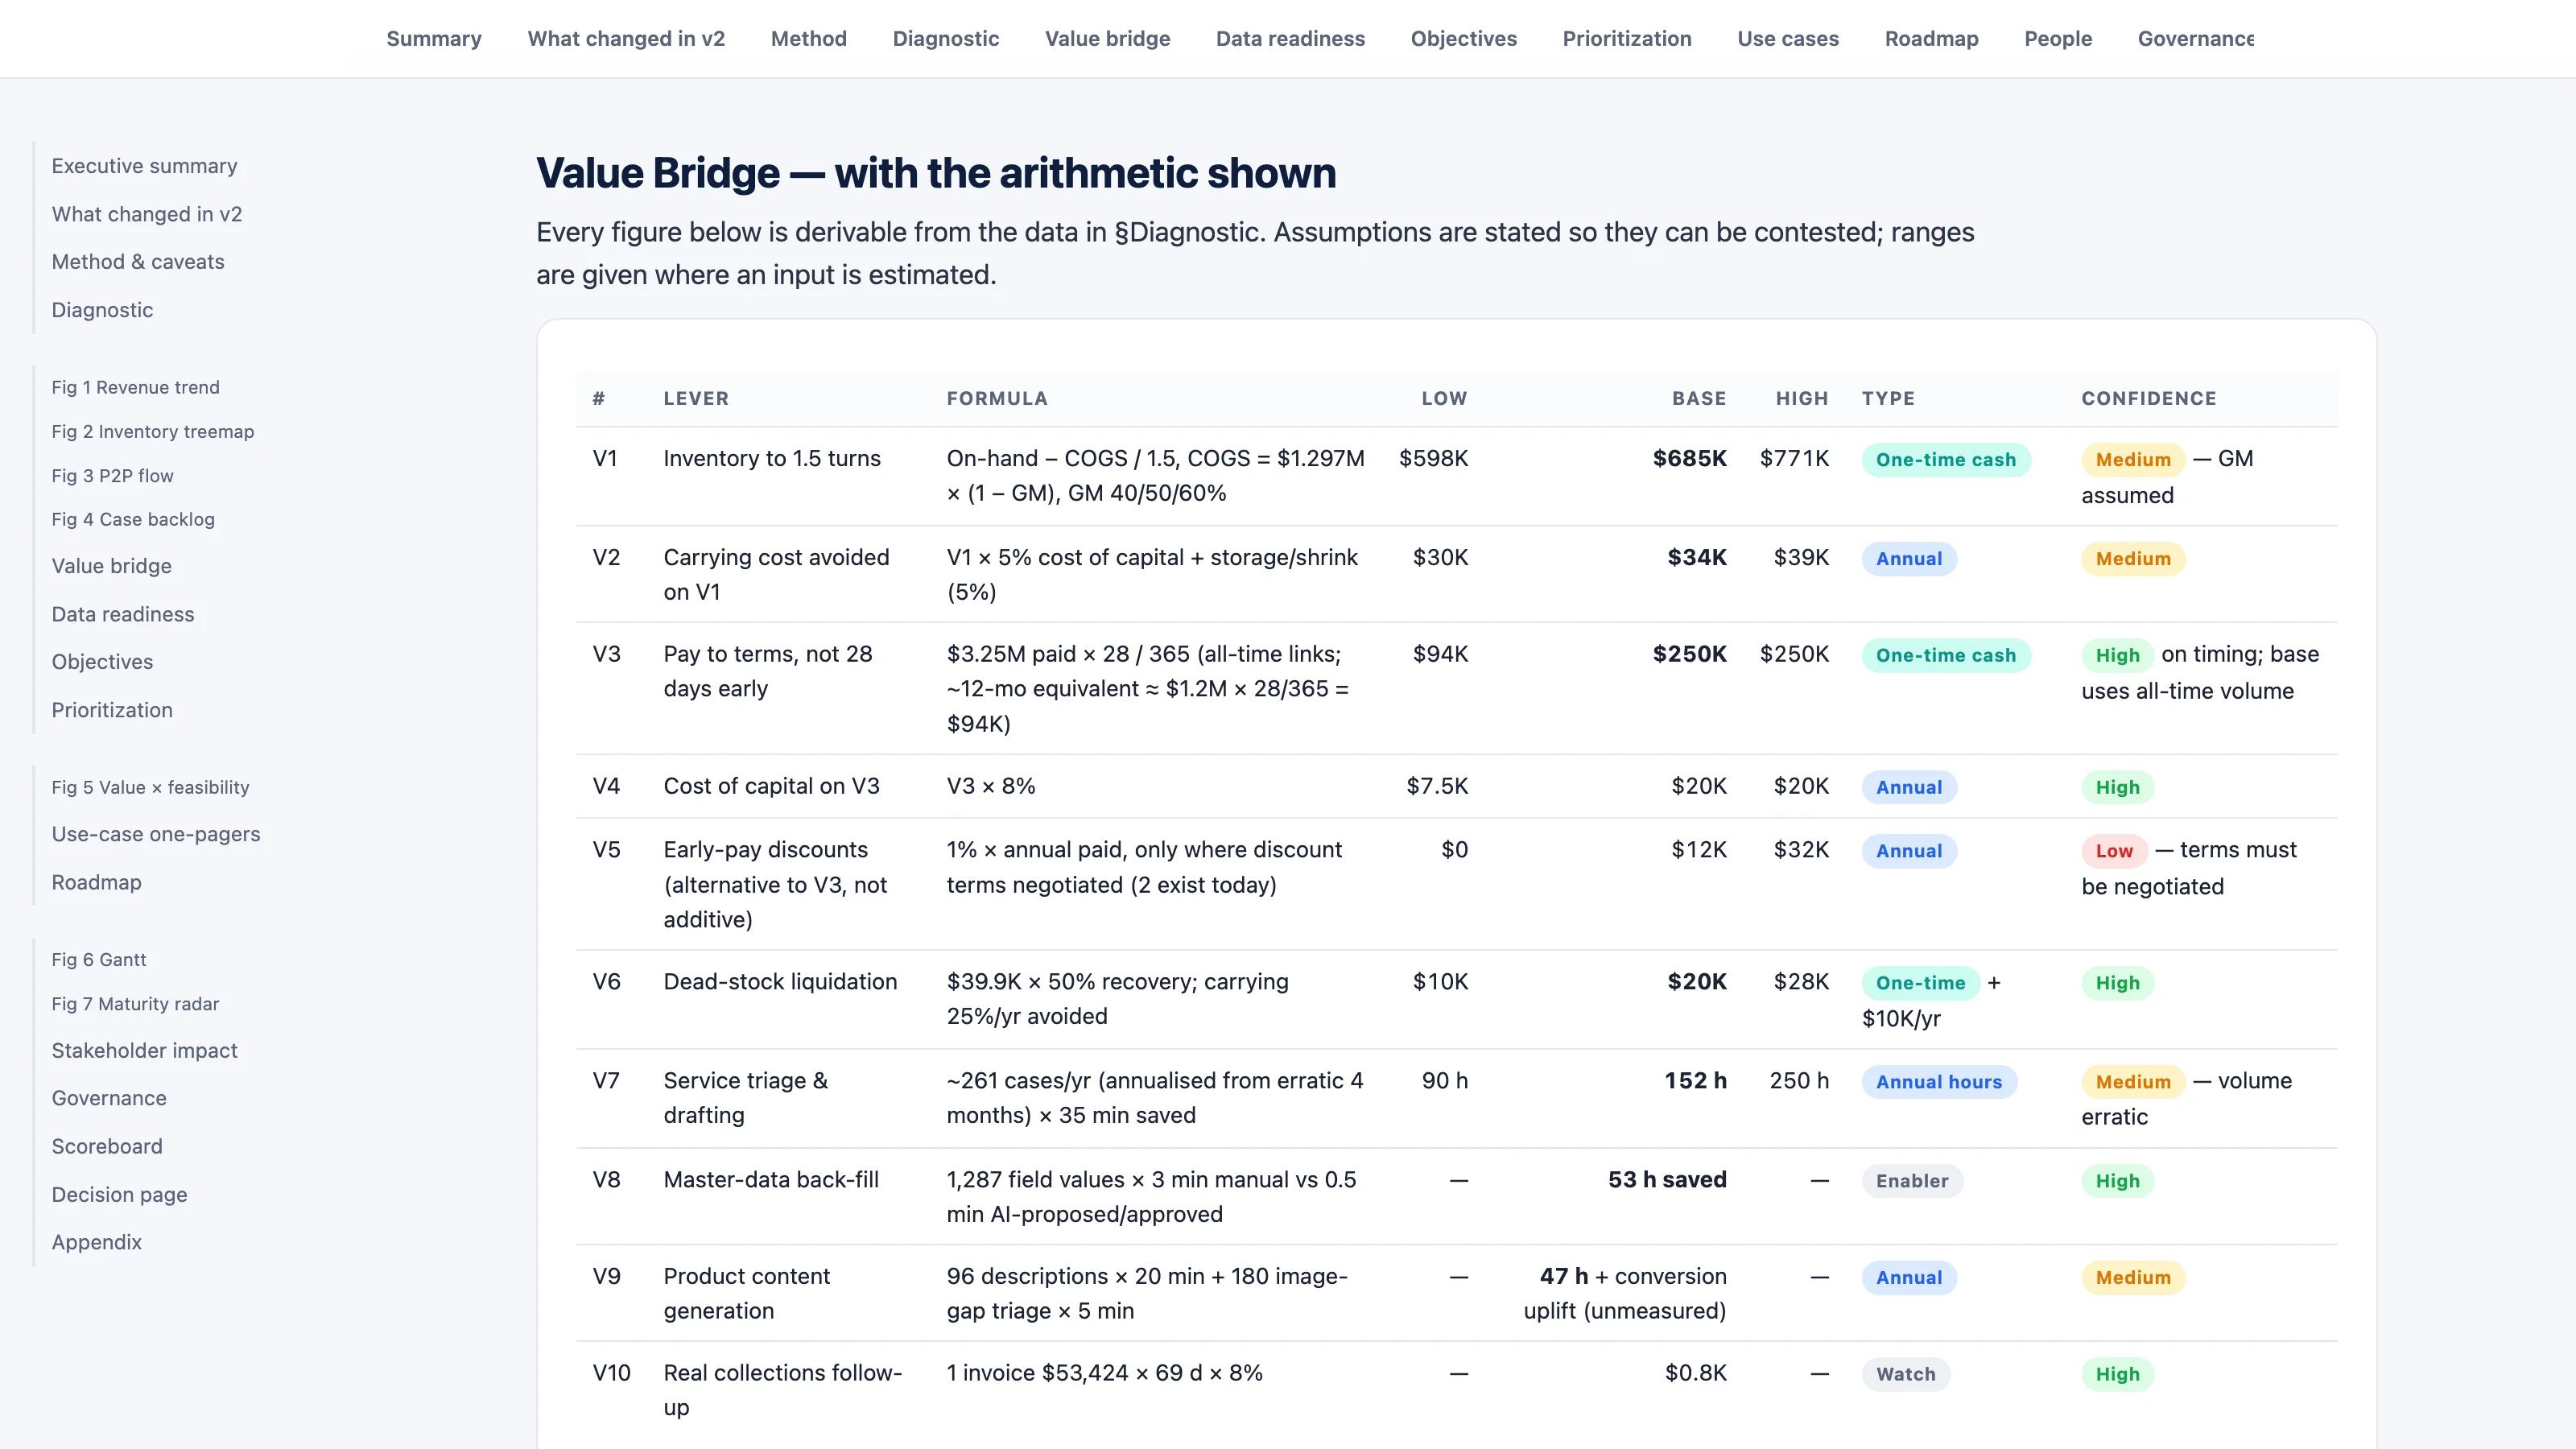Open Fig 7 Maturity radar link
This screenshot has height=1449, width=2576.
click(x=135, y=1003)
